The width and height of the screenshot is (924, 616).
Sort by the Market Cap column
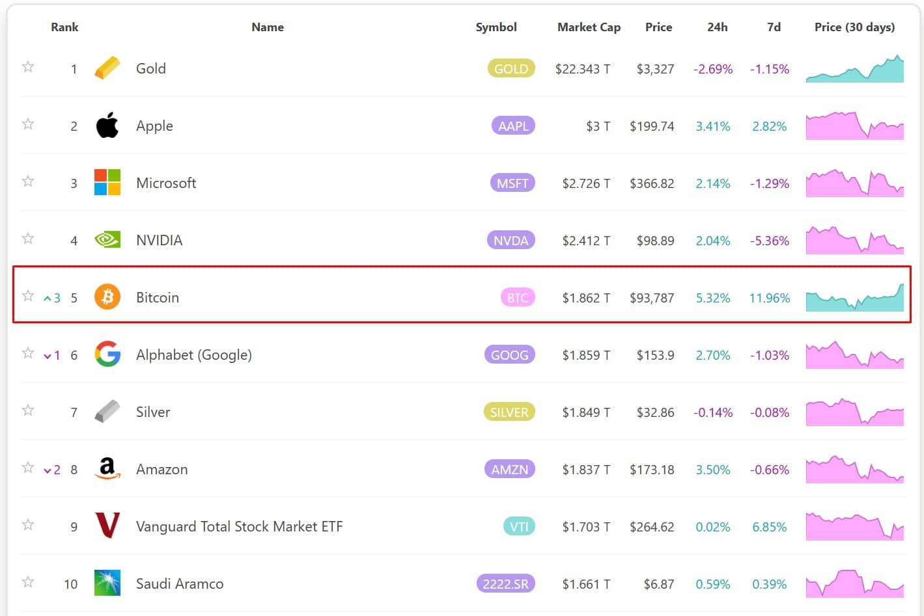click(x=589, y=27)
